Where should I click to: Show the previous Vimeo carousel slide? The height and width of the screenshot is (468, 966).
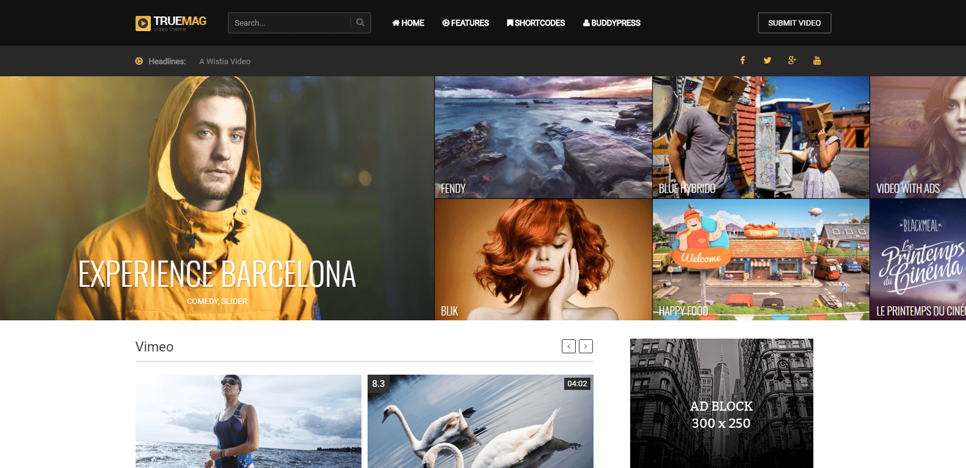pos(568,346)
